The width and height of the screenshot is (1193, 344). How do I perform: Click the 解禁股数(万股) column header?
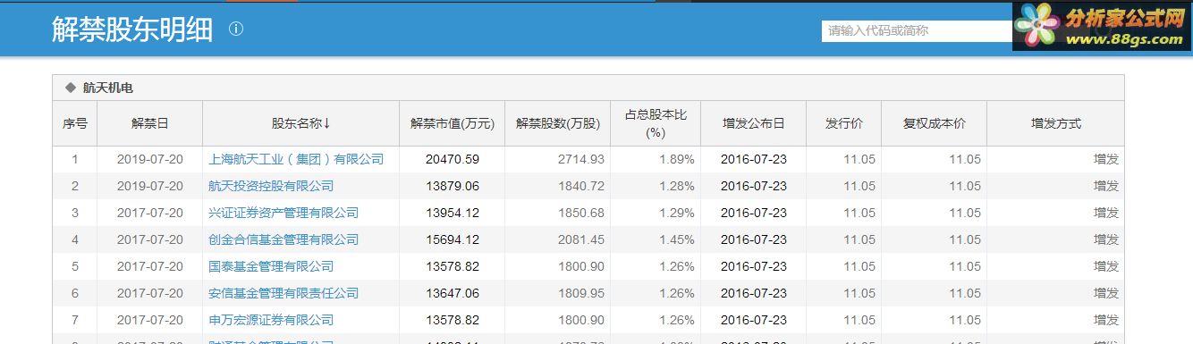tap(558, 123)
